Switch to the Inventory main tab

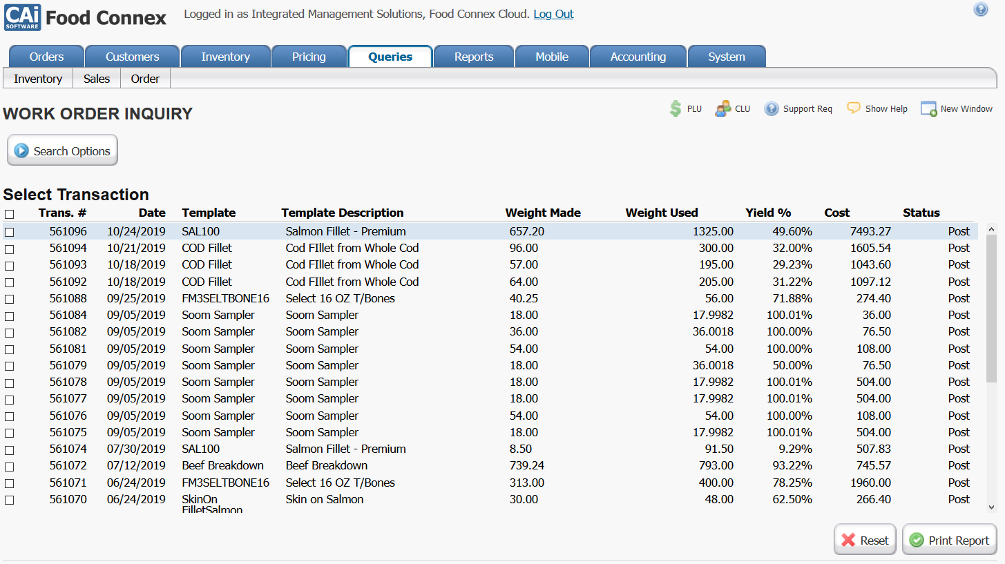click(x=225, y=57)
